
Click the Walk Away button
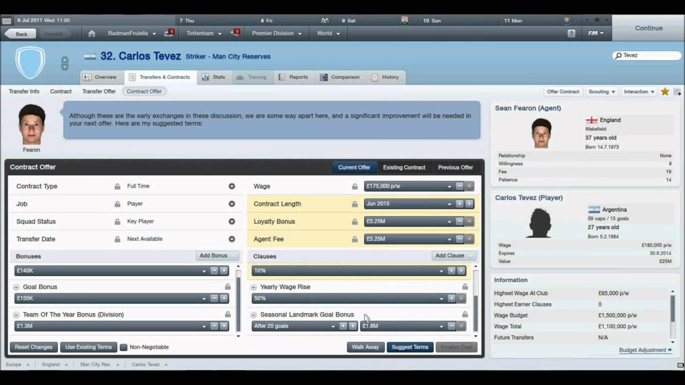[x=366, y=347]
